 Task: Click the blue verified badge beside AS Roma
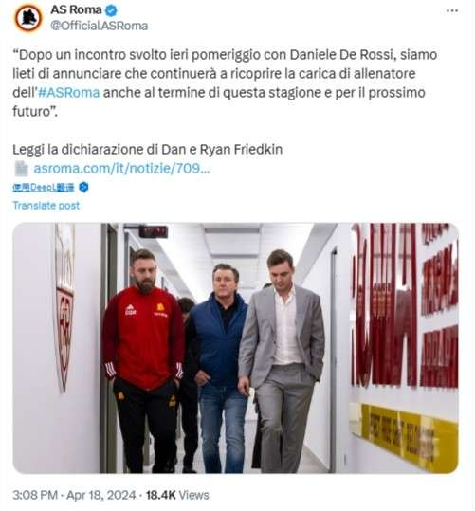(x=111, y=10)
